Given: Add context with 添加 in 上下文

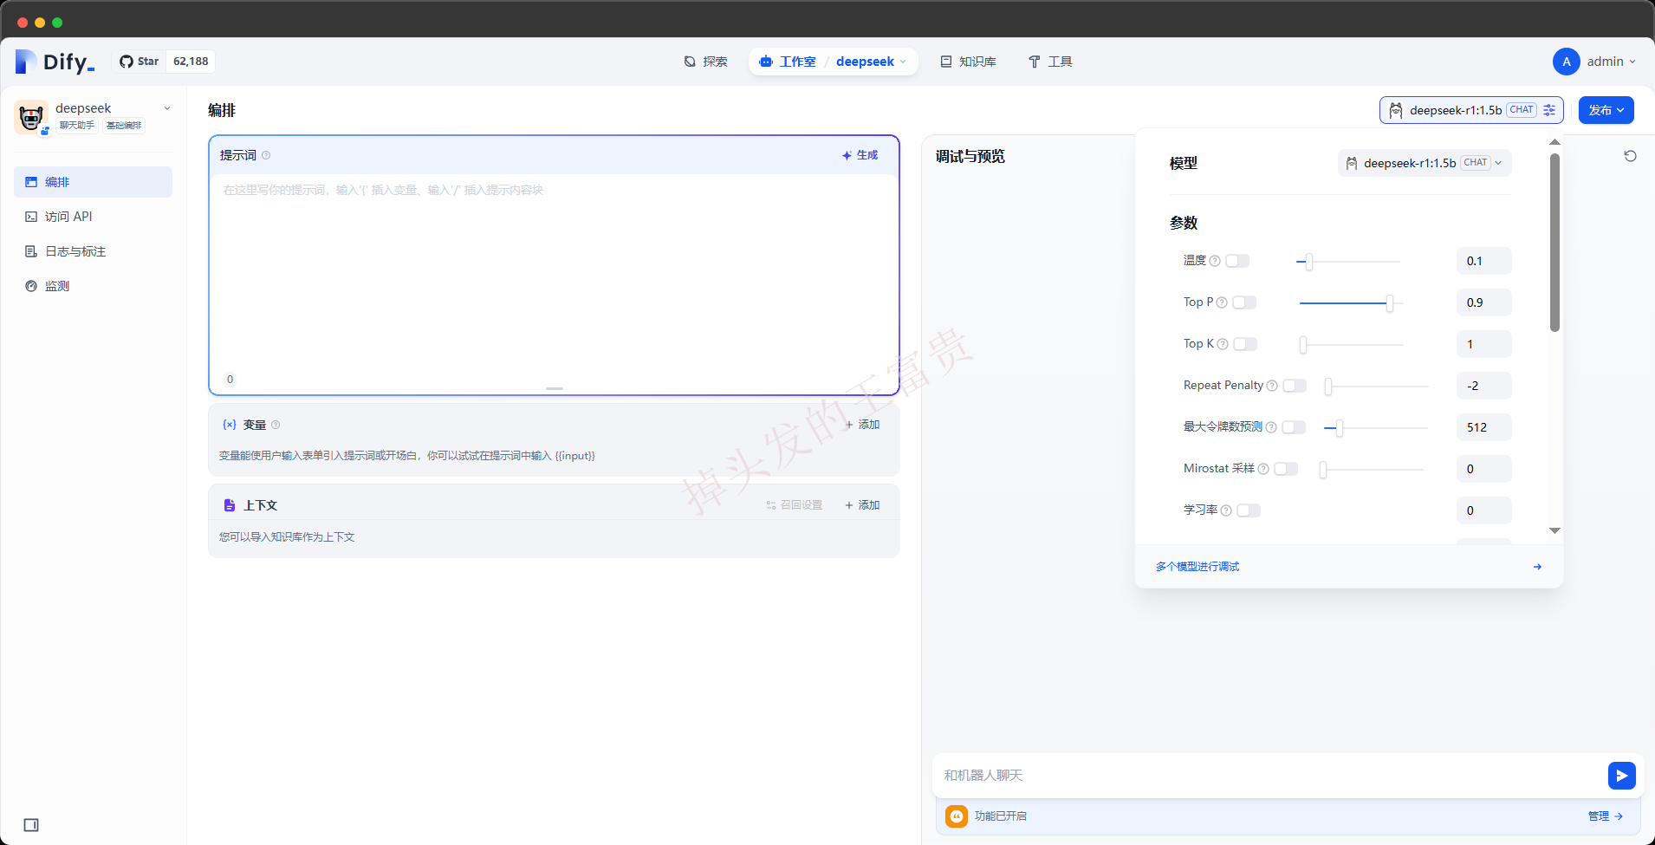Looking at the screenshot, I should click(x=862, y=505).
